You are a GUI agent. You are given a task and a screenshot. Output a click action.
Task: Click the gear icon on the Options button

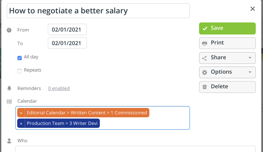205,72
